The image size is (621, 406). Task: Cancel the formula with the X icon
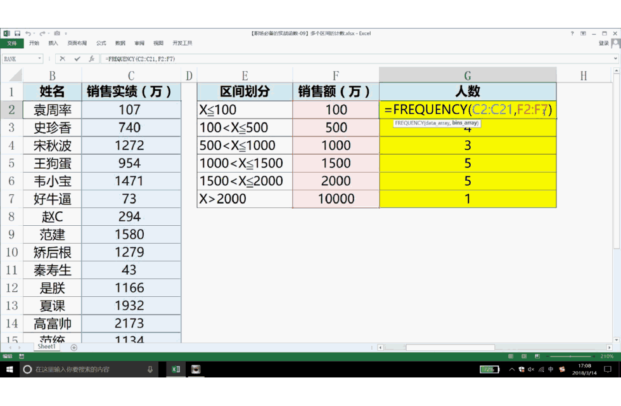pos(62,58)
